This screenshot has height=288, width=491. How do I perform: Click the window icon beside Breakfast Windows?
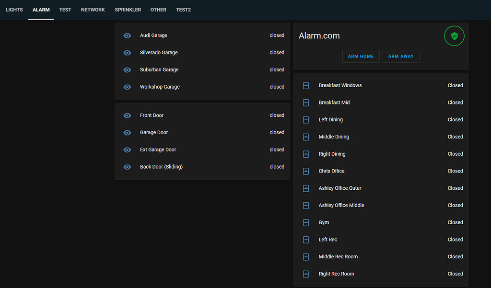pos(306,85)
